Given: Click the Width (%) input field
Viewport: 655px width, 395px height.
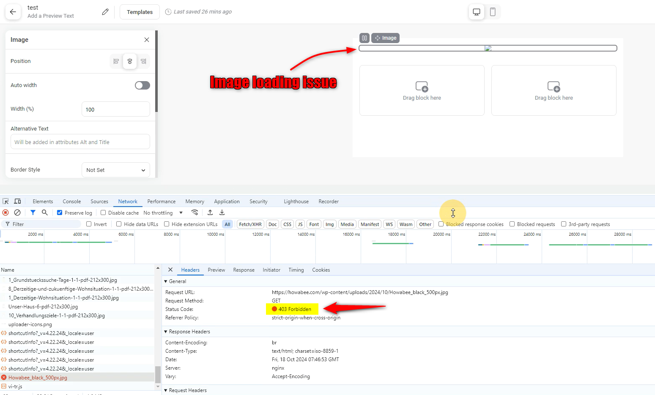Looking at the screenshot, I should pyautogui.click(x=116, y=109).
